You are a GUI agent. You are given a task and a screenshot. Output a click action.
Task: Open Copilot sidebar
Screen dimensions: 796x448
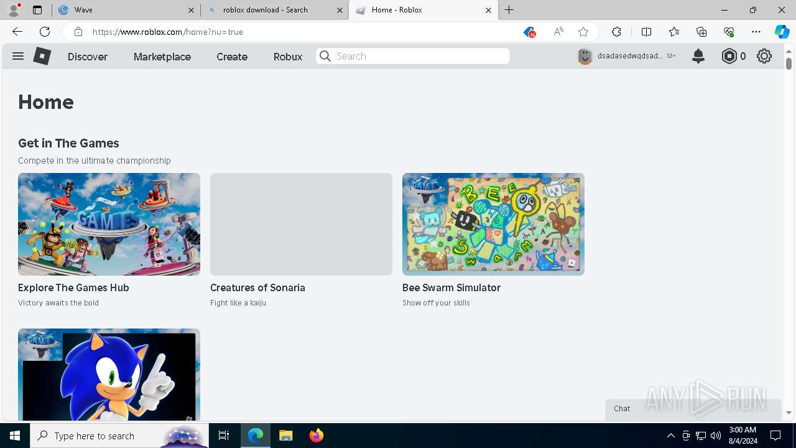pos(782,32)
